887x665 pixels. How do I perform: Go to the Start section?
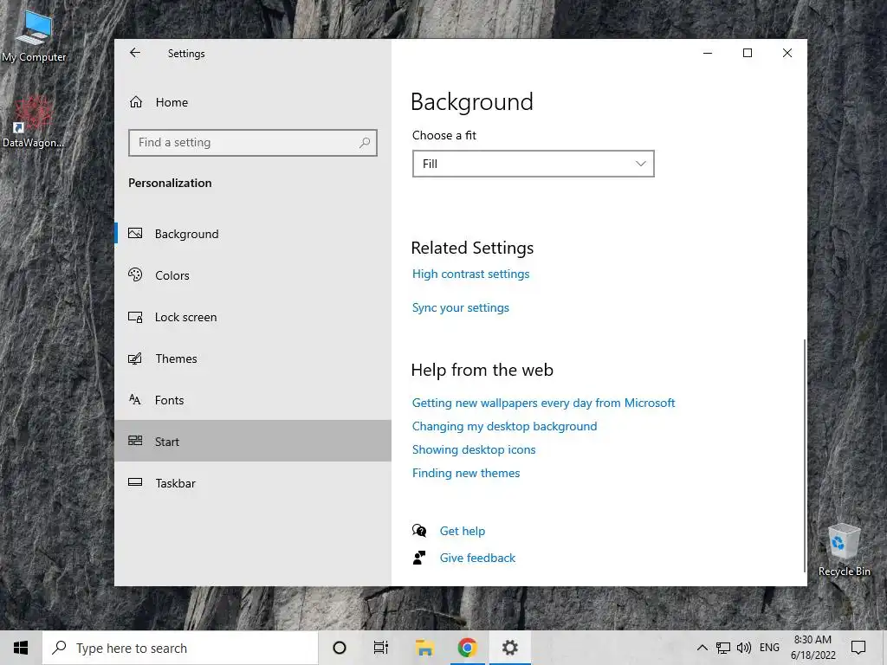253,441
